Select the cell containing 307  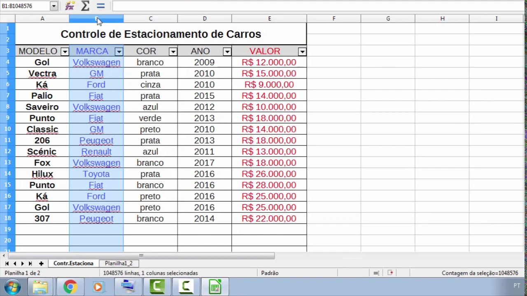[x=42, y=218]
